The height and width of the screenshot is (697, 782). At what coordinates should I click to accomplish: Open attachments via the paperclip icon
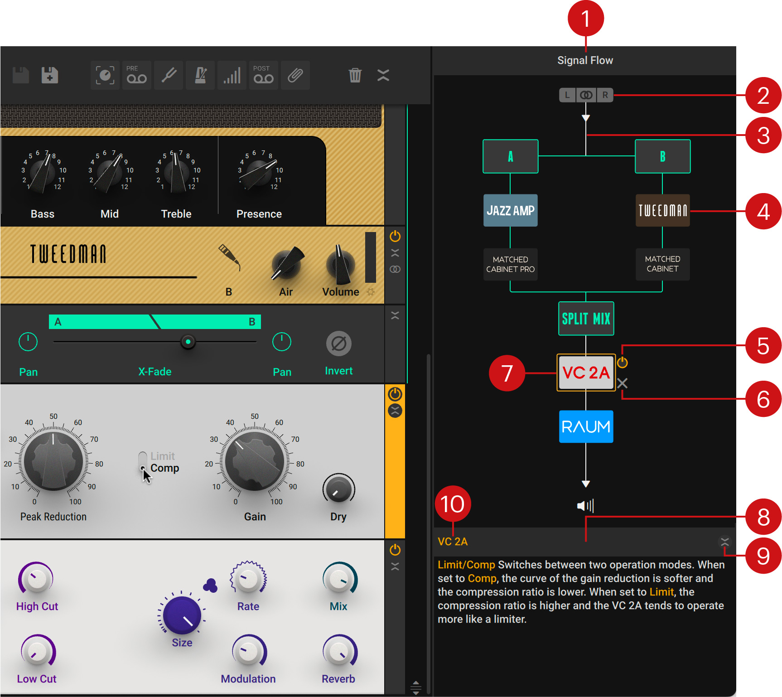295,75
